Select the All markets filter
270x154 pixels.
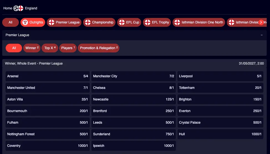tap(14, 48)
